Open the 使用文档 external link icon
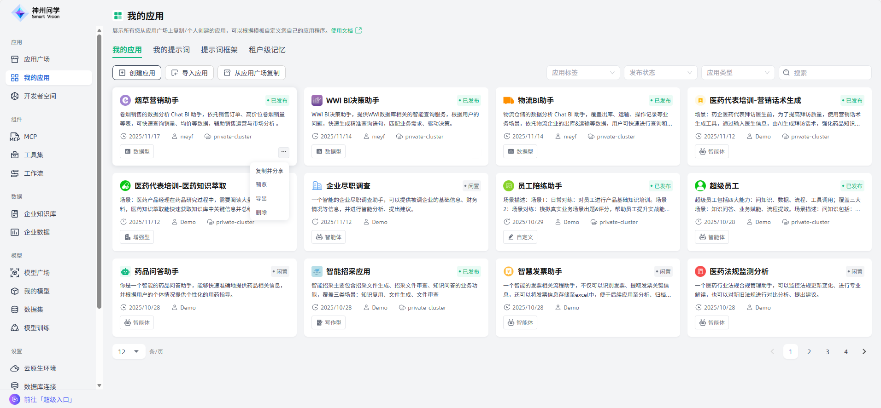 (x=358, y=30)
